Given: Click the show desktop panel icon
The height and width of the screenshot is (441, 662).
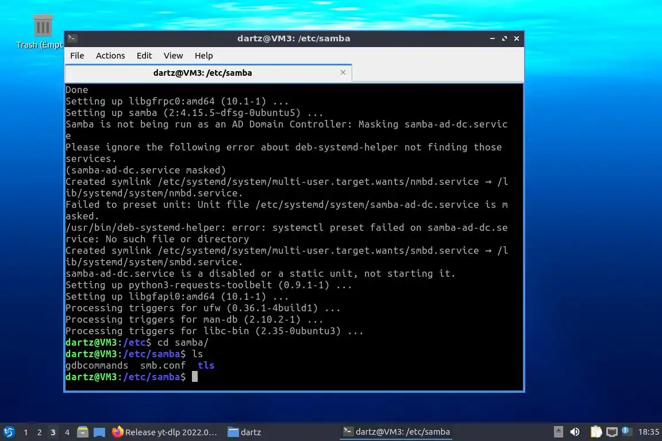Looking at the screenshot, I should pyautogui.click(x=99, y=432).
